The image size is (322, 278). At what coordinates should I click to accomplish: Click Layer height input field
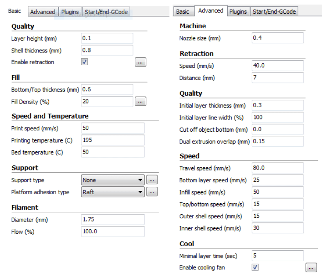(x=107, y=38)
